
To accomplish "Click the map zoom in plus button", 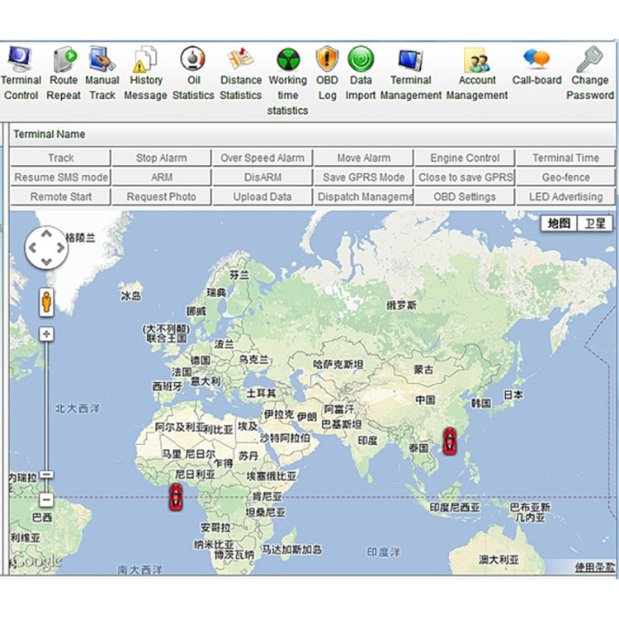I will pos(46,333).
